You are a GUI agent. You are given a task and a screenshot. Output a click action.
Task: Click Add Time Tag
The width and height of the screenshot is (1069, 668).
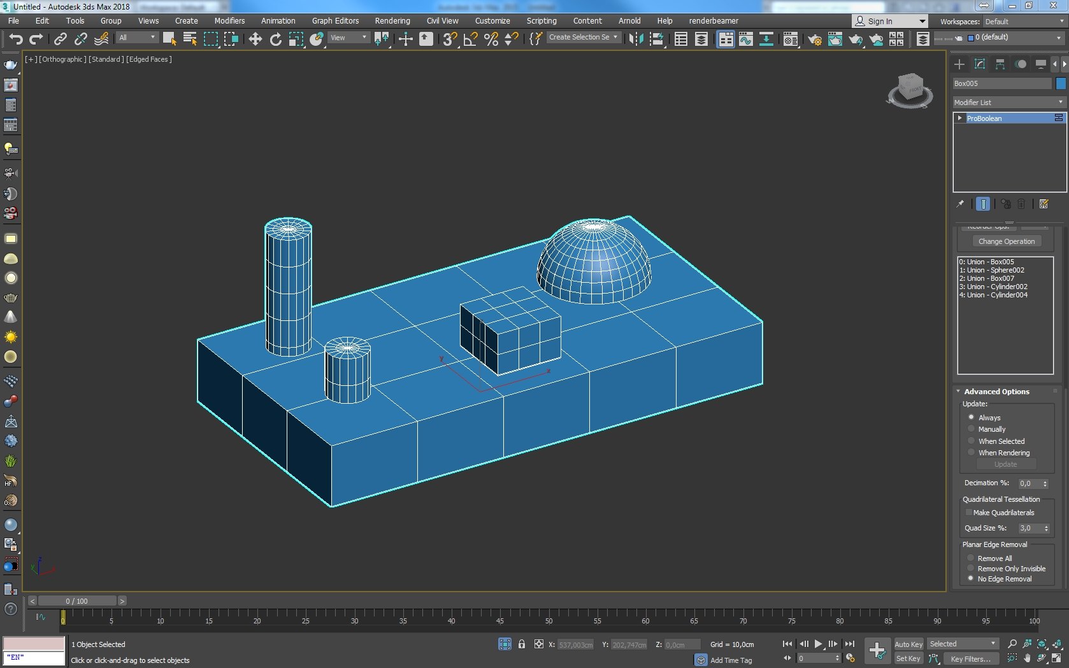tap(731, 660)
